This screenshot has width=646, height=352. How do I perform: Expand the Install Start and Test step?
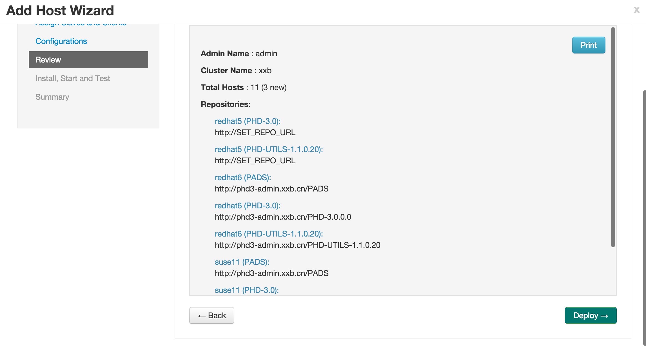pyautogui.click(x=72, y=78)
